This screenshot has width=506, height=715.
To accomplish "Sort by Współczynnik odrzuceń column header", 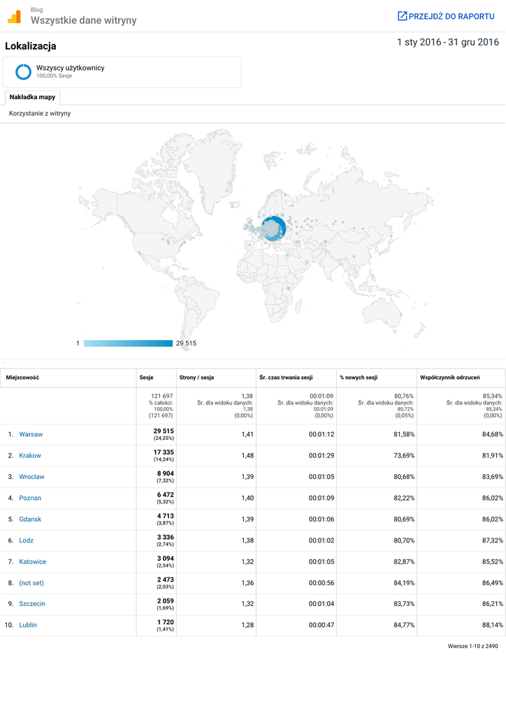I will [x=449, y=378].
